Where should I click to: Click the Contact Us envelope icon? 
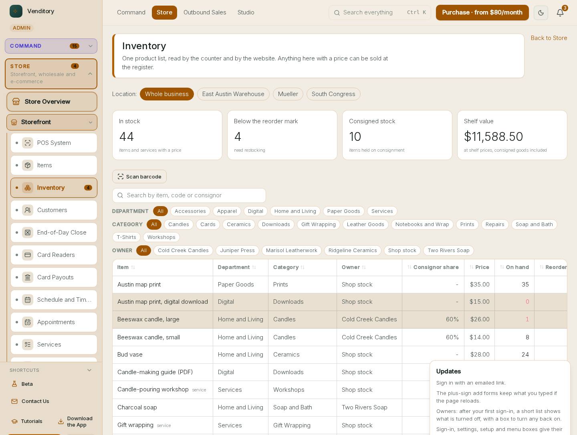(14, 401)
